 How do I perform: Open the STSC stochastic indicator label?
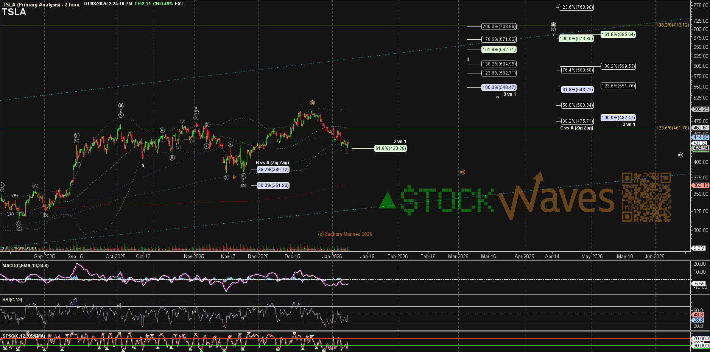23,336
